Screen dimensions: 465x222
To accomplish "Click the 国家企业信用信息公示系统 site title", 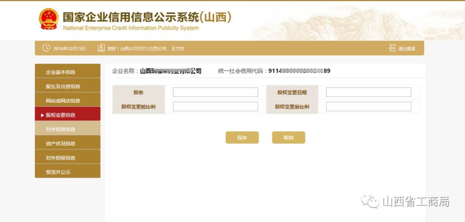I will [147, 17].
